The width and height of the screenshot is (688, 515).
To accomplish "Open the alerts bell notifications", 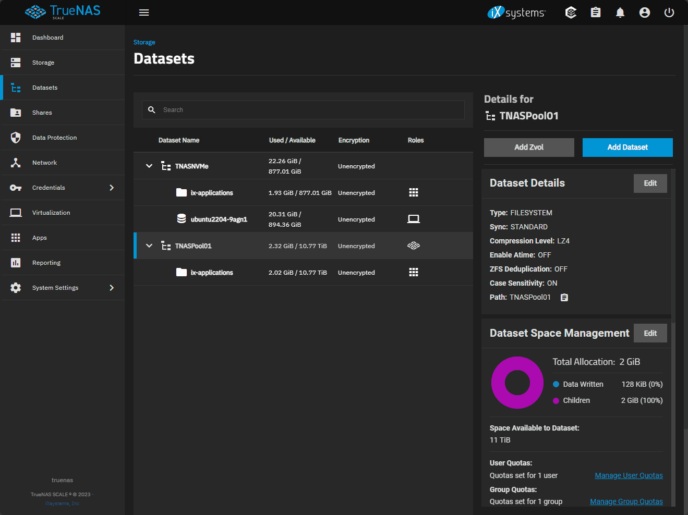I will [x=620, y=13].
